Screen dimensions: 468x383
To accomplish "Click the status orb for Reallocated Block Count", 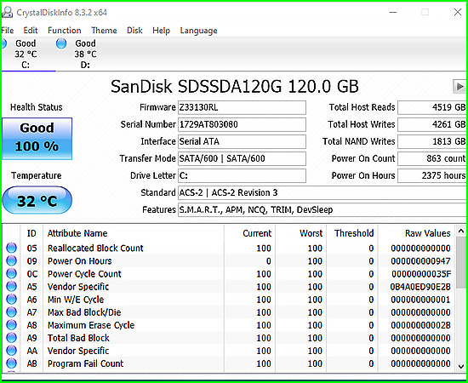I will point(11,248).
